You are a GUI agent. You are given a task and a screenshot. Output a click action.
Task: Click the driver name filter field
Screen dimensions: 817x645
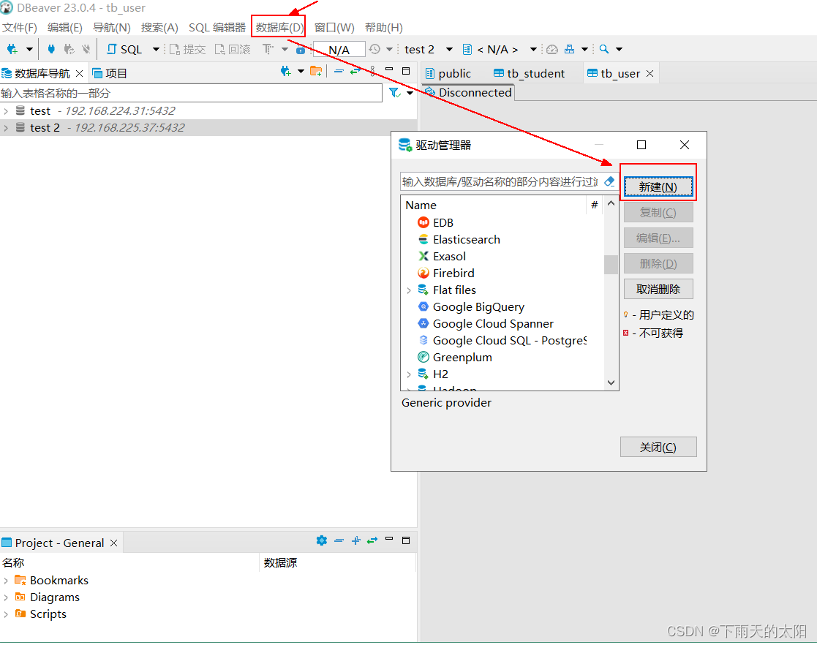(500, 181)
